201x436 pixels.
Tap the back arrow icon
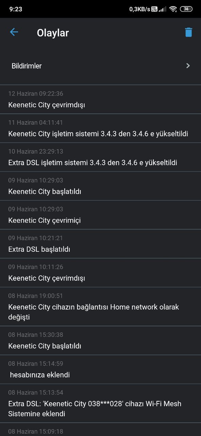coord(14,32)
